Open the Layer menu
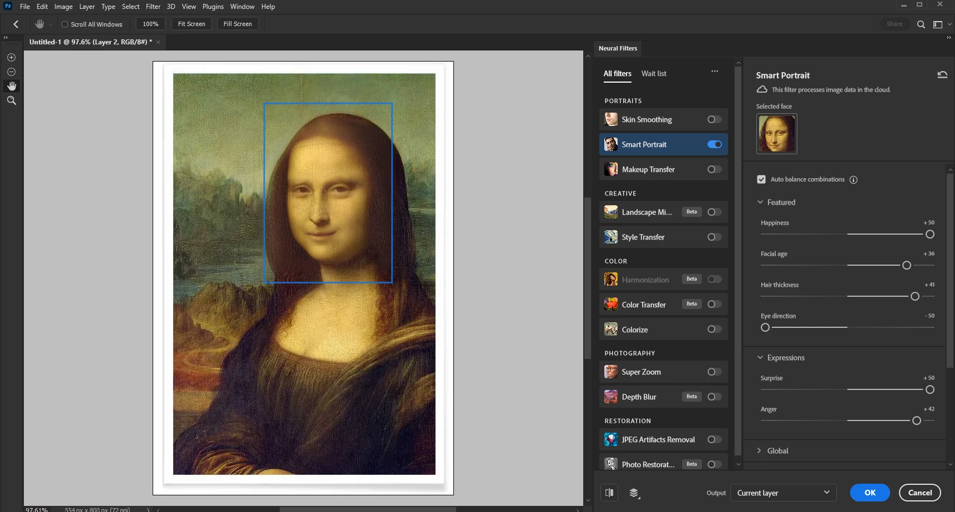This screenshot has width=955, height=512. (x=87, y=7)
